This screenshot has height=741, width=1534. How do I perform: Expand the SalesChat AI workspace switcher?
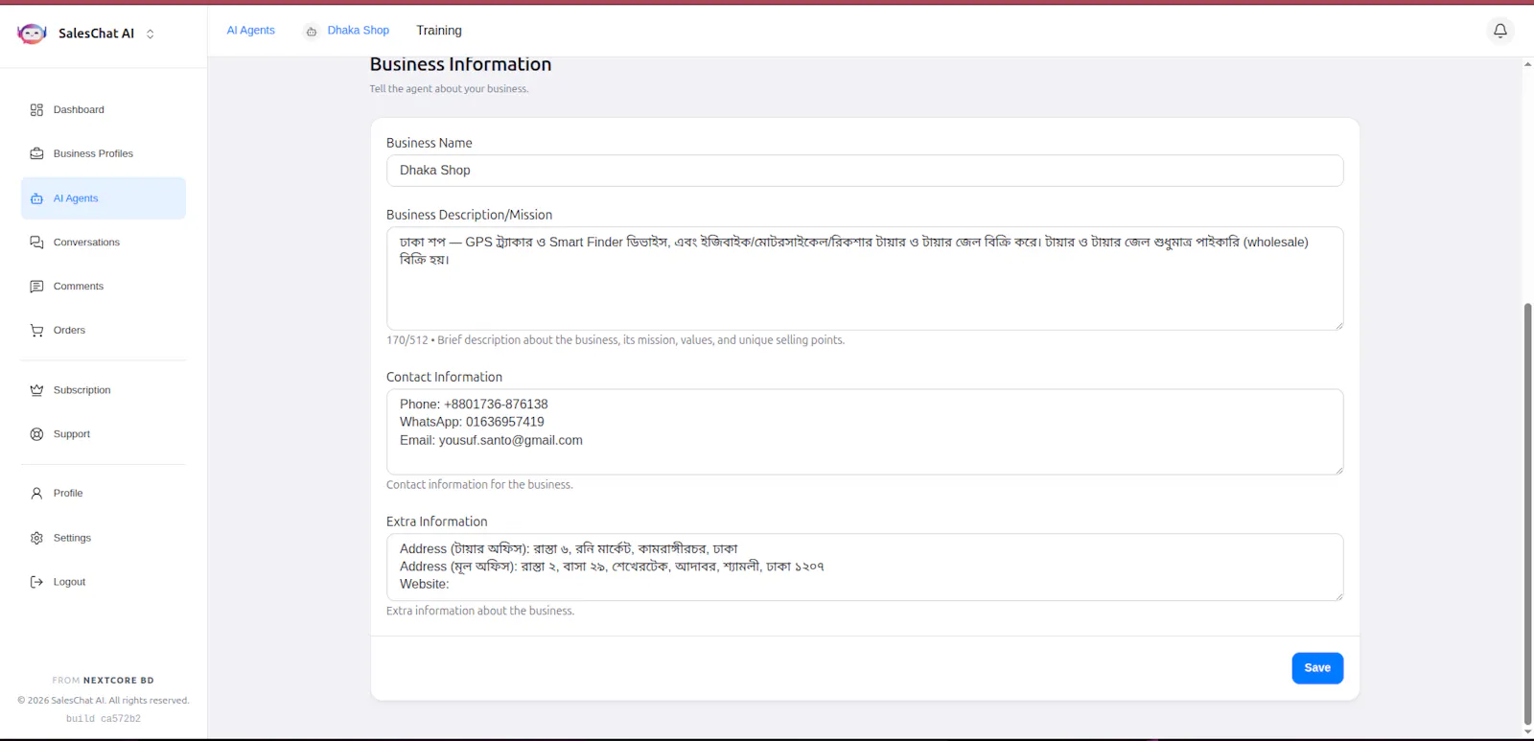tap(150, 34)
